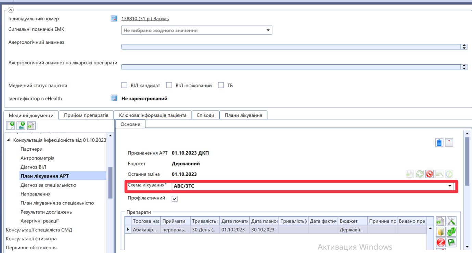Select Алергічні реакції tree item

tap(39, 221)
